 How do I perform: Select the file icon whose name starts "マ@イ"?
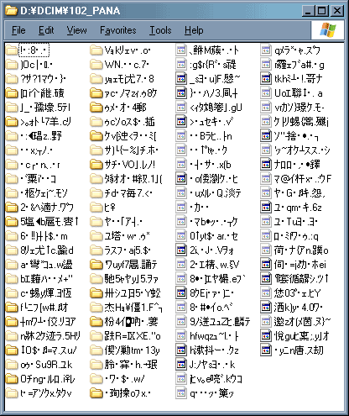pyautogui.click(x=266, y=179)
